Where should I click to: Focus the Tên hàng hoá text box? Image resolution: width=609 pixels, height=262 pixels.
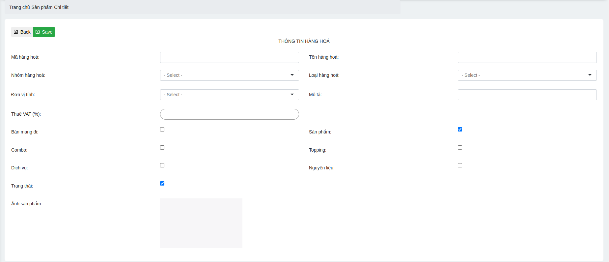pos(527,57)
